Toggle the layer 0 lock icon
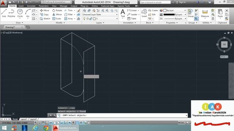 pos(91,19)
